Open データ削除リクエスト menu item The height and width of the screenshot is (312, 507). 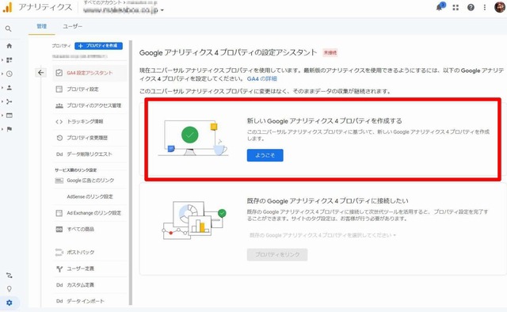(90, 154)
